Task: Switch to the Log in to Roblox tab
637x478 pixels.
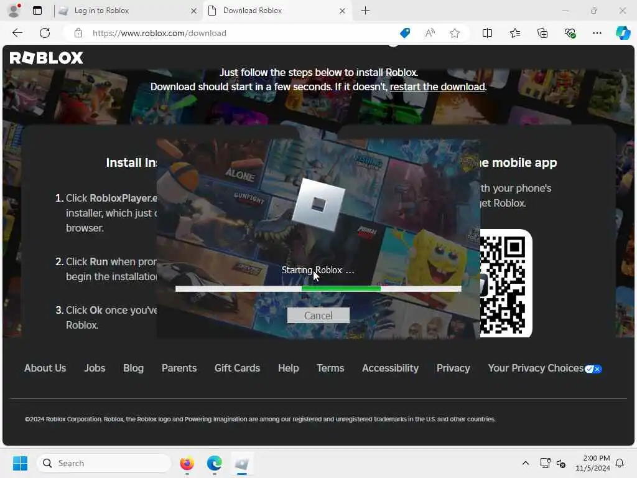Action: (128, 11)
